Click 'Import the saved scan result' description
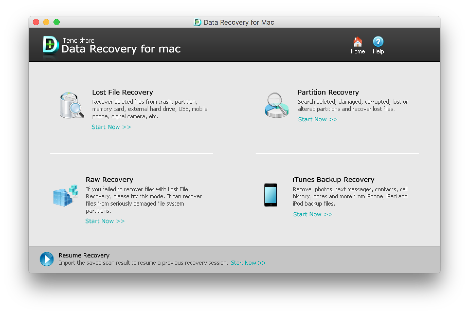This screenshot has width=469, height=314. pyautogui.click(x=143, y=263)
